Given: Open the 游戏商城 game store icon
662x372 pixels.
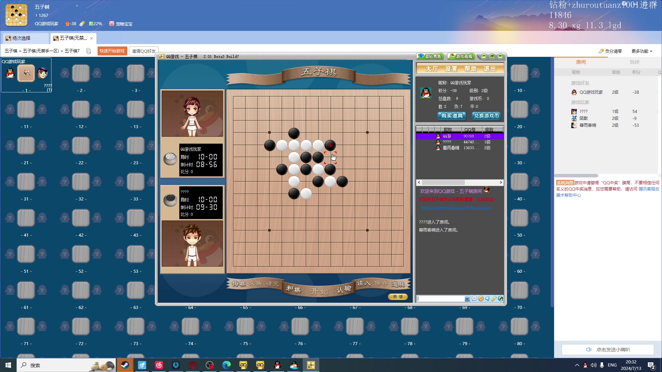Looking at the screenshot, I should click(461, 56).
